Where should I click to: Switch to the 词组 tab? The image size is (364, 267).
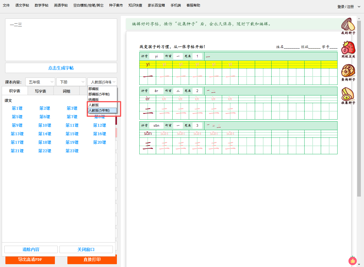tap(67, 91)
